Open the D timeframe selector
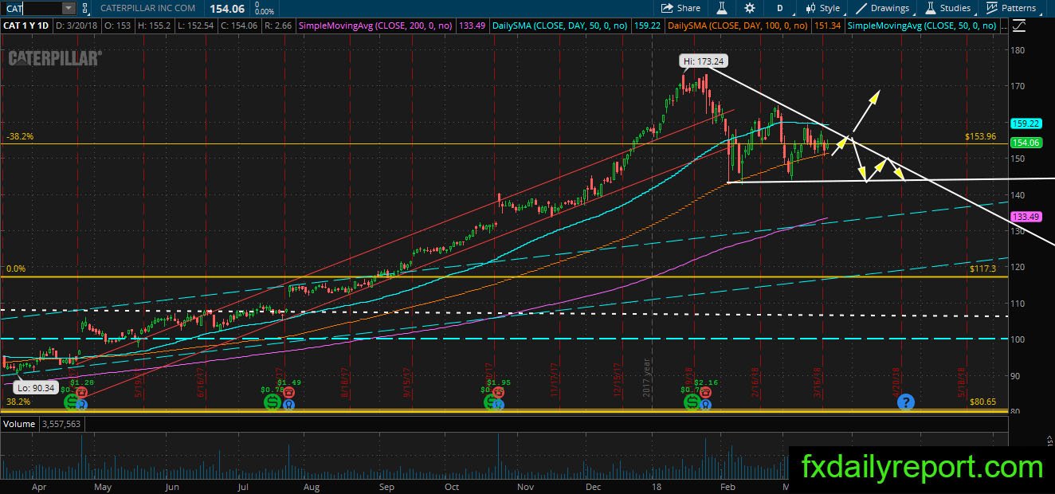Screen dimensions: 1055x494 click(x=779, y=8)
